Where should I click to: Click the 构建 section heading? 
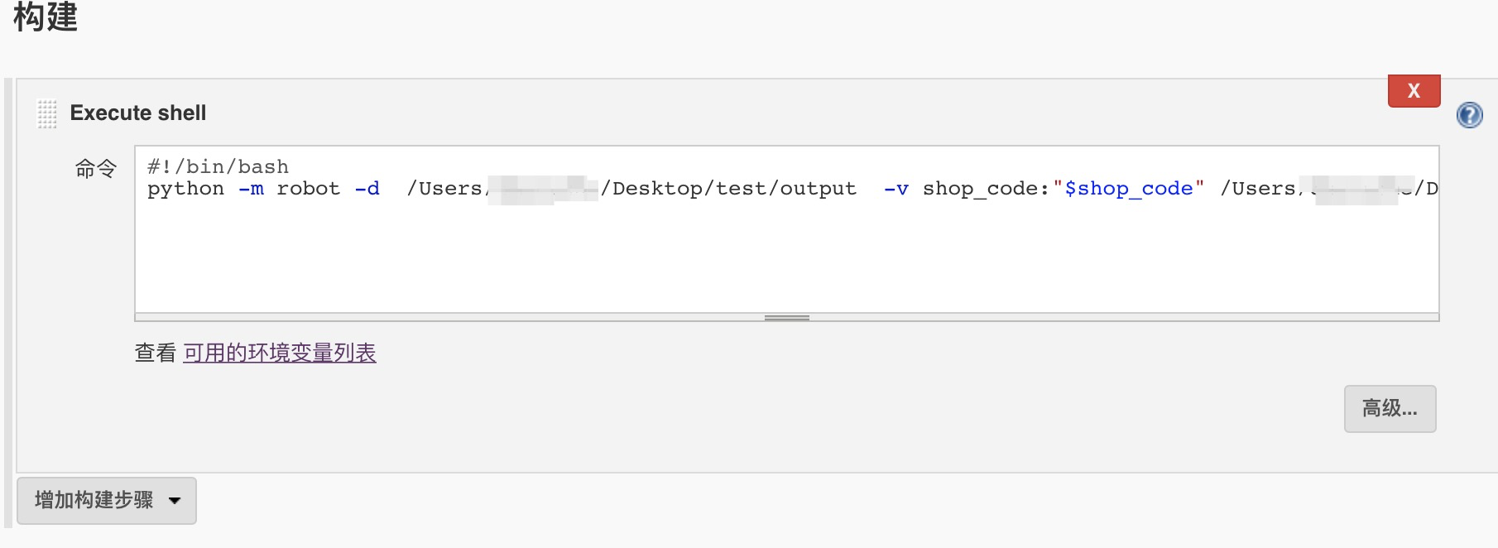(46, 17)
